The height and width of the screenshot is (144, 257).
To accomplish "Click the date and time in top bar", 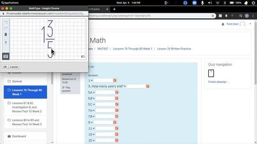I will (128, 3).
